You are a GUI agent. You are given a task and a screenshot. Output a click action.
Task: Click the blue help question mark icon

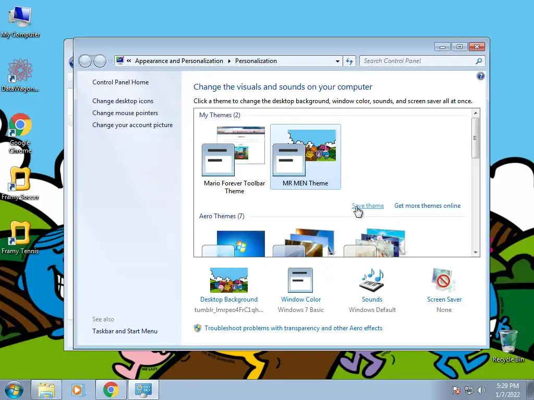[x=480, y=76]
